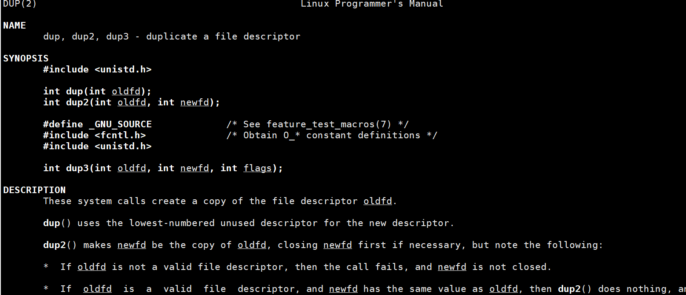Click the DUP(2) page header
Image resolution: width=686 pixels, height=295 pixels.
pyautogui.click(x=20, y=4)
